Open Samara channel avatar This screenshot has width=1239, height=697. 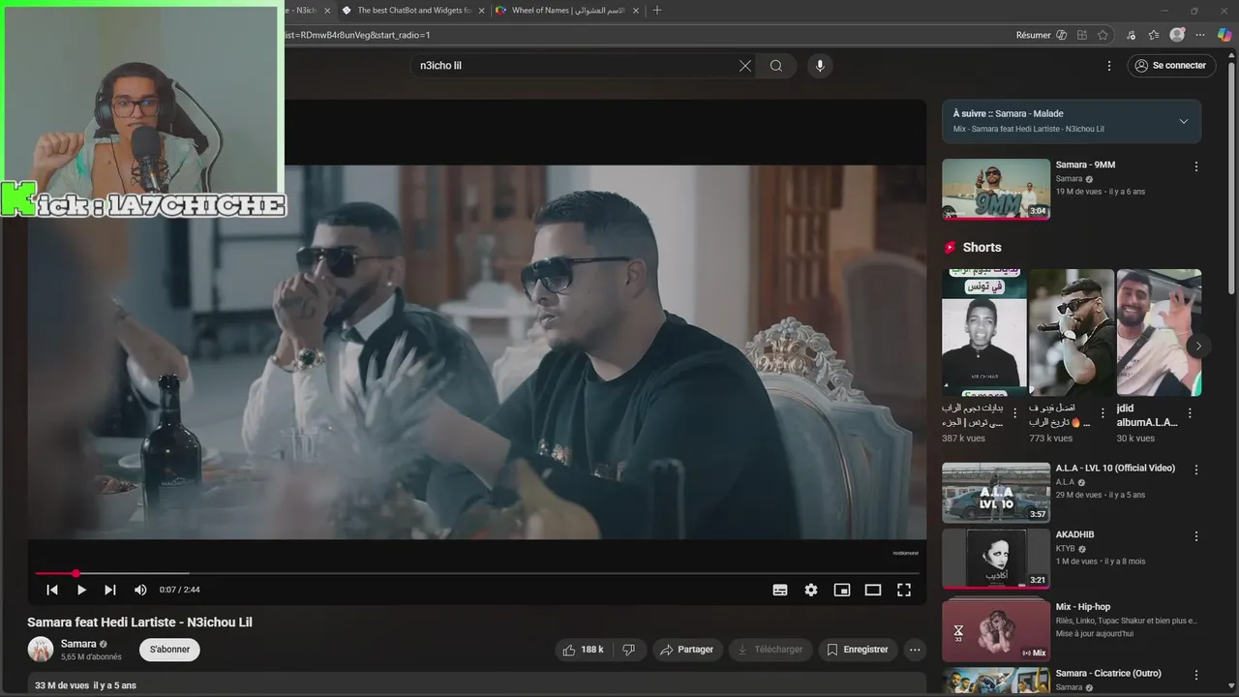41,650
